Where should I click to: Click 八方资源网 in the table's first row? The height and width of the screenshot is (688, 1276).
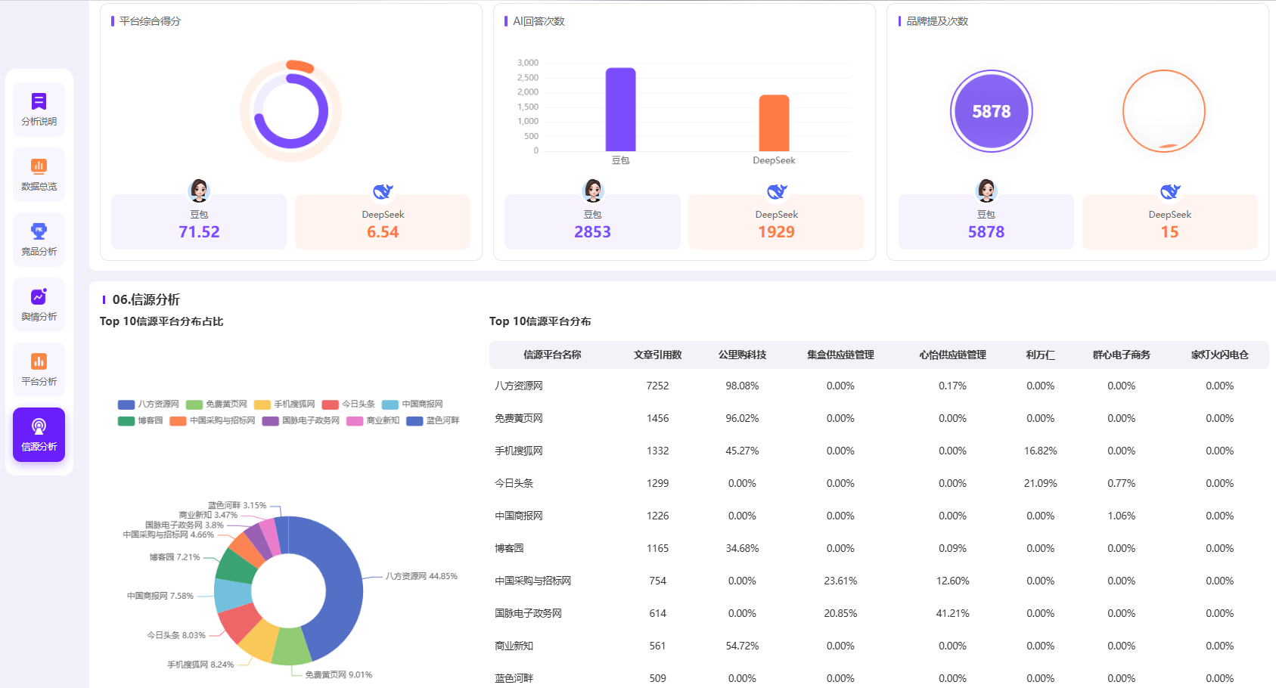(519, 386)
